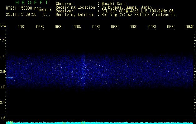This screenshot has height=124, width=196.
Task: Click the Observer label
Action: pos(65,4)
